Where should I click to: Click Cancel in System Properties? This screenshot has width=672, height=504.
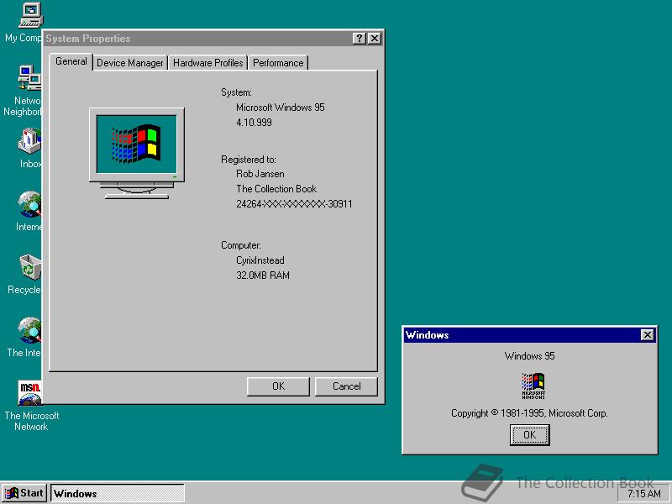346,386
